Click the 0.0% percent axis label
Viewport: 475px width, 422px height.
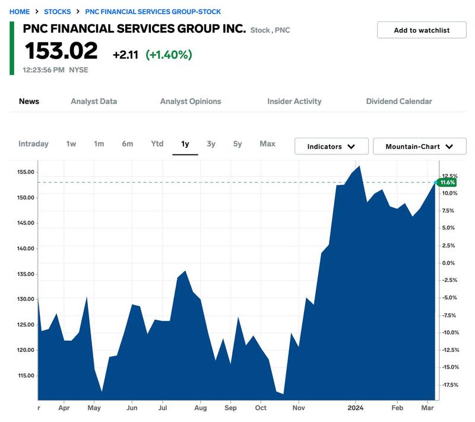tap(448, 263)
